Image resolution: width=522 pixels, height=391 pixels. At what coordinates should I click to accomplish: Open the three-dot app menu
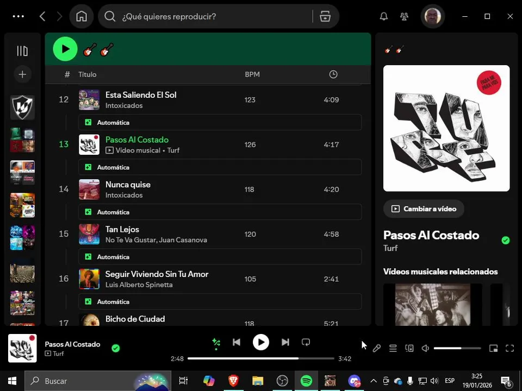pos(18,16)
